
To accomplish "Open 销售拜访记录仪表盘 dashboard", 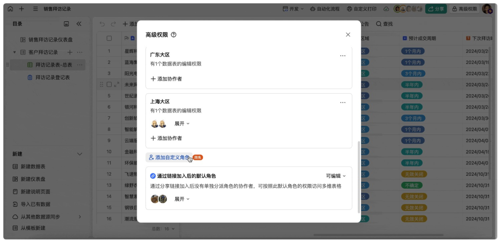I will click(x=46, y=39).
